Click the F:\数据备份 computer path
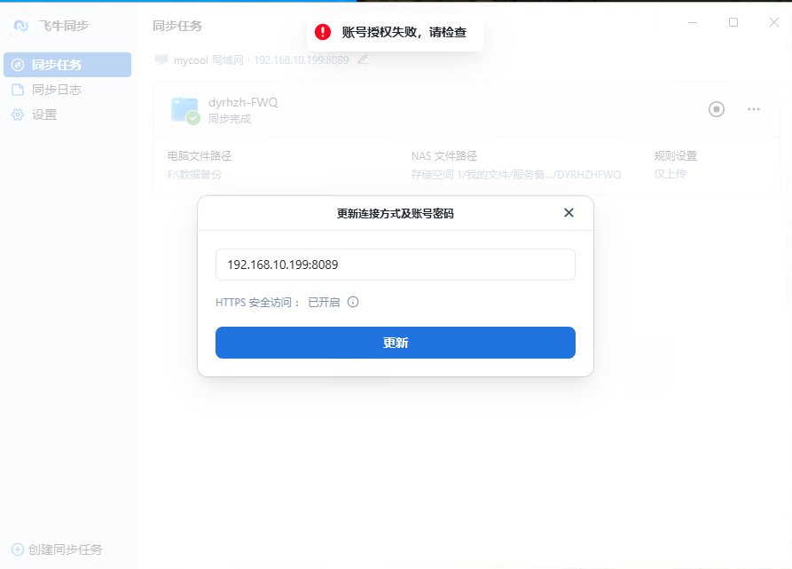This screenshot has width=792, height=569. pyautogui.click(x=194, y=174)
